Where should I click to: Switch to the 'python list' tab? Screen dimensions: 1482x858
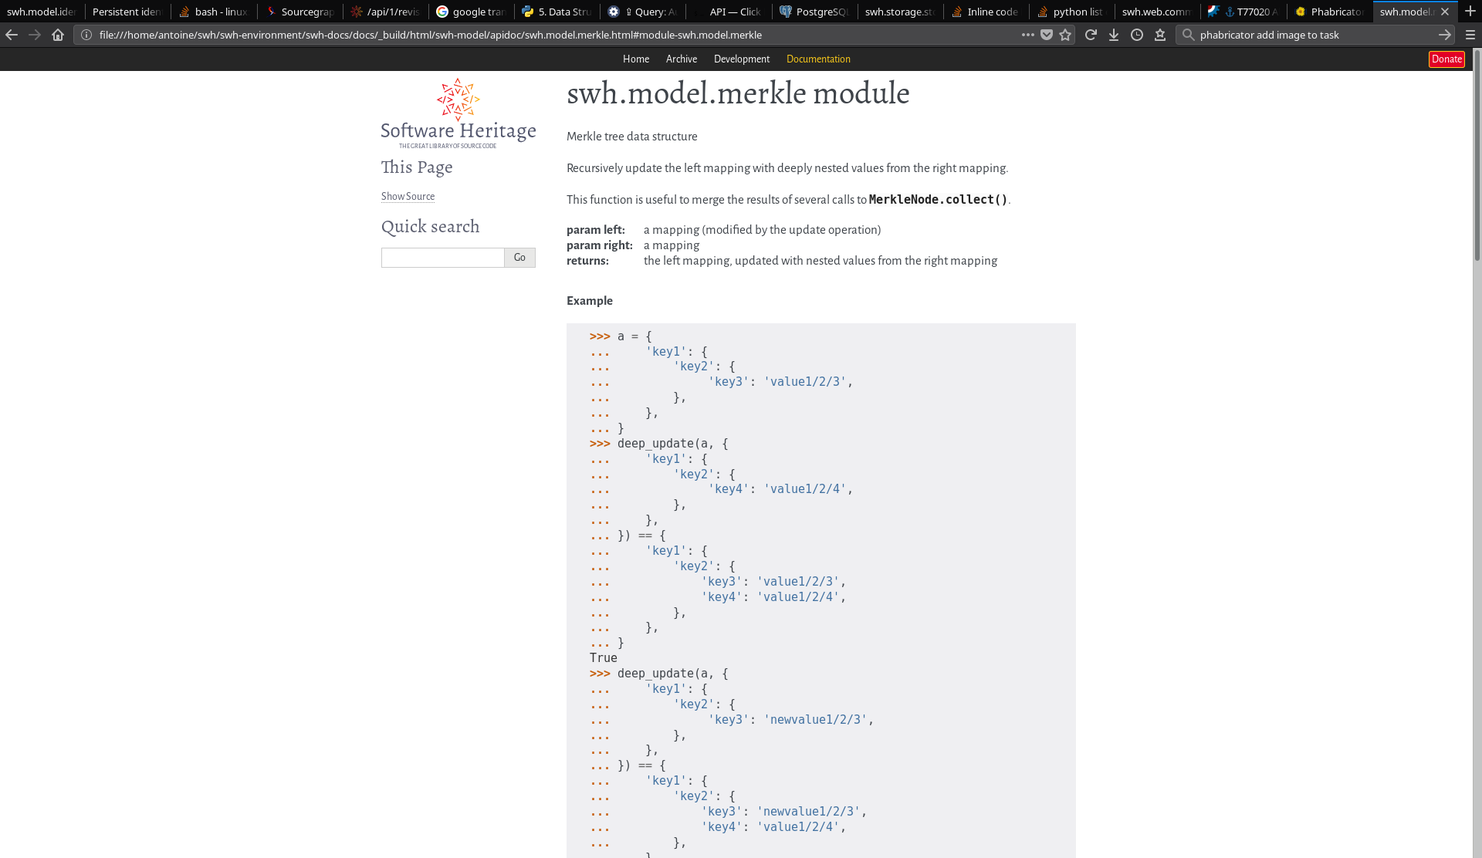[1071, 12]
